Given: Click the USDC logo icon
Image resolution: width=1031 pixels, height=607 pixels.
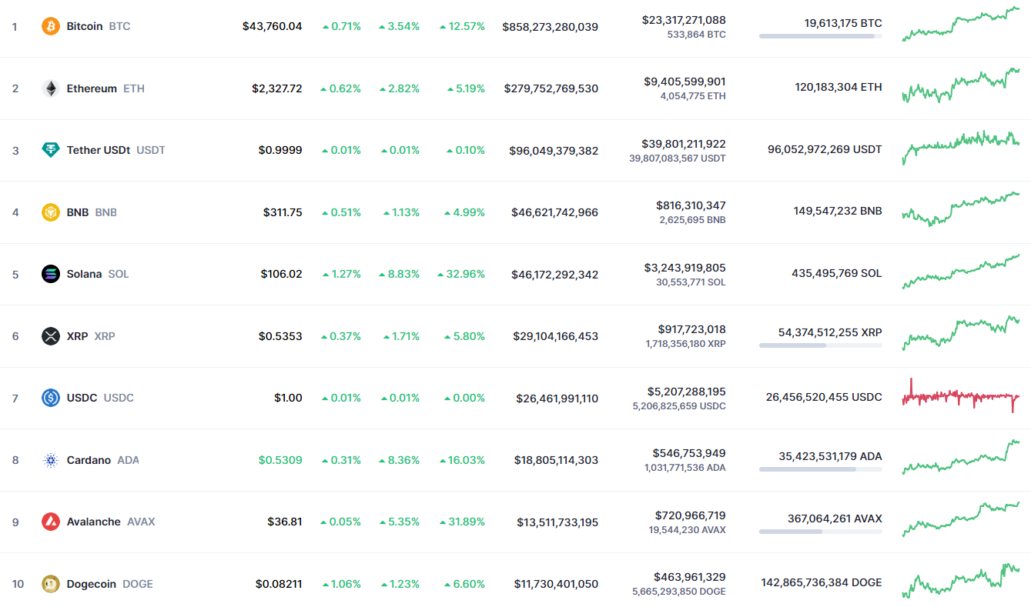Looking at the screenshot, I should coord(51,398).
